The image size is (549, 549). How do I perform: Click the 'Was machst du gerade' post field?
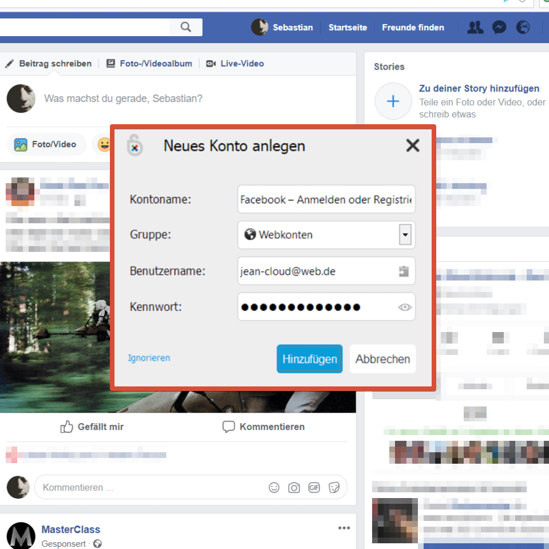click(x=123, y=98)
